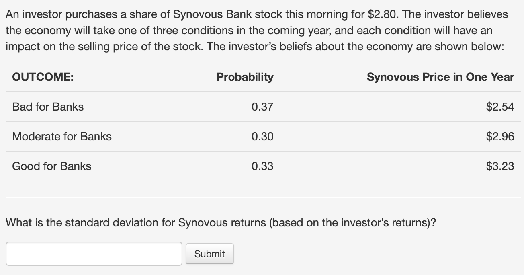The height and width of the screenshot is (275, 524).
Task: Click the Probability column header
Action: (x=245, y=77)
